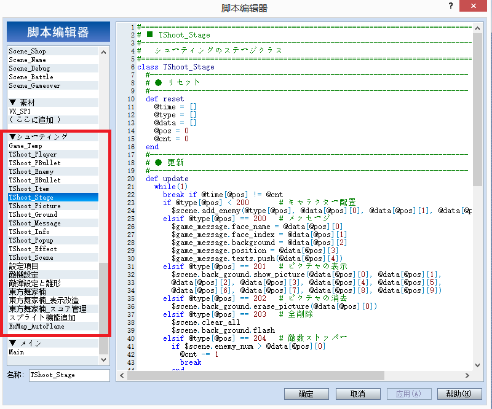Click code editor vertical scroll up arrow
The image size is (492, 409).
(478, 28)
